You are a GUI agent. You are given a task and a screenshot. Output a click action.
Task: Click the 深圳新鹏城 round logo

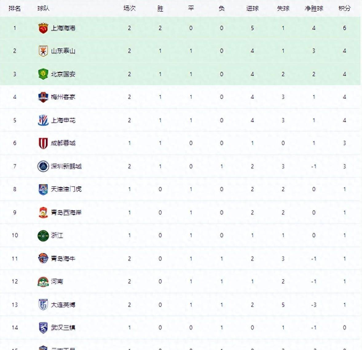[x=43, y=166]
